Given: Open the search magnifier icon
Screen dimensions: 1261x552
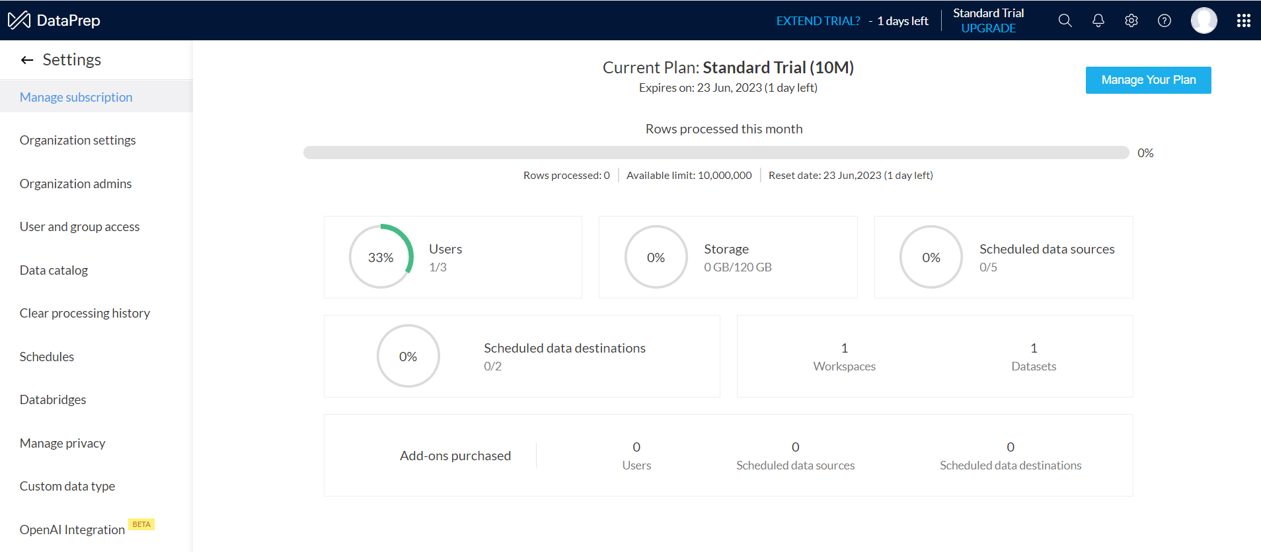Looking at the screenshot, I should coord(1065,20).
